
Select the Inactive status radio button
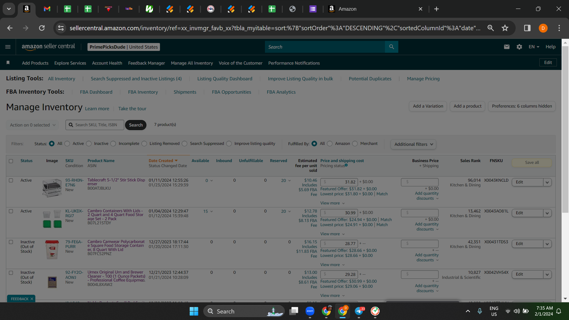click(89, 144)
